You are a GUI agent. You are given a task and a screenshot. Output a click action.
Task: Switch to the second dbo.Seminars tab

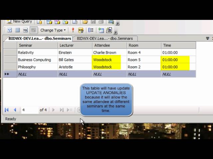105,38
